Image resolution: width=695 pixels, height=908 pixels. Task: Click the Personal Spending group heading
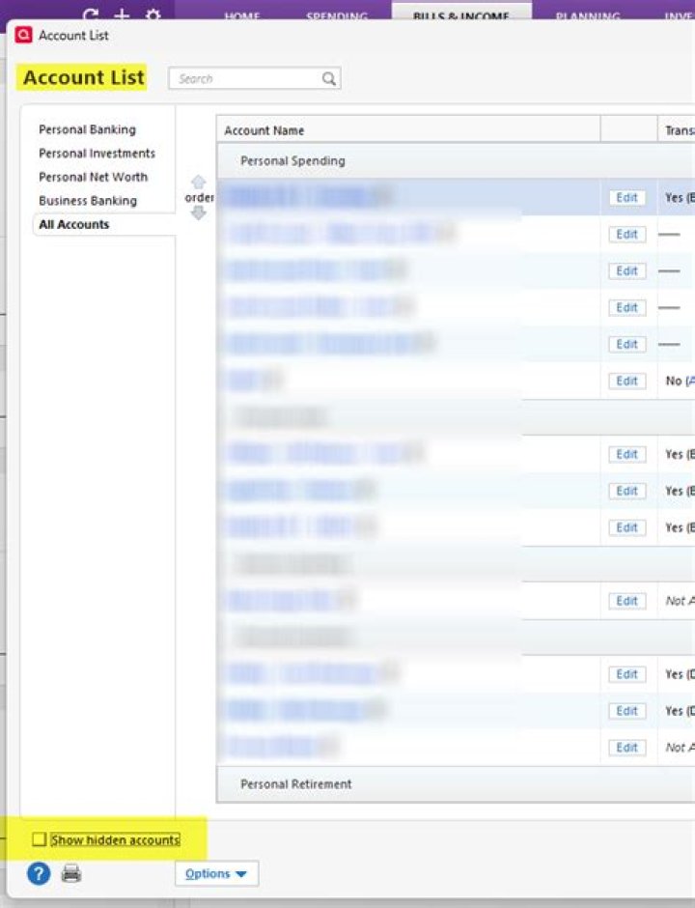click(x=292, y=161)
